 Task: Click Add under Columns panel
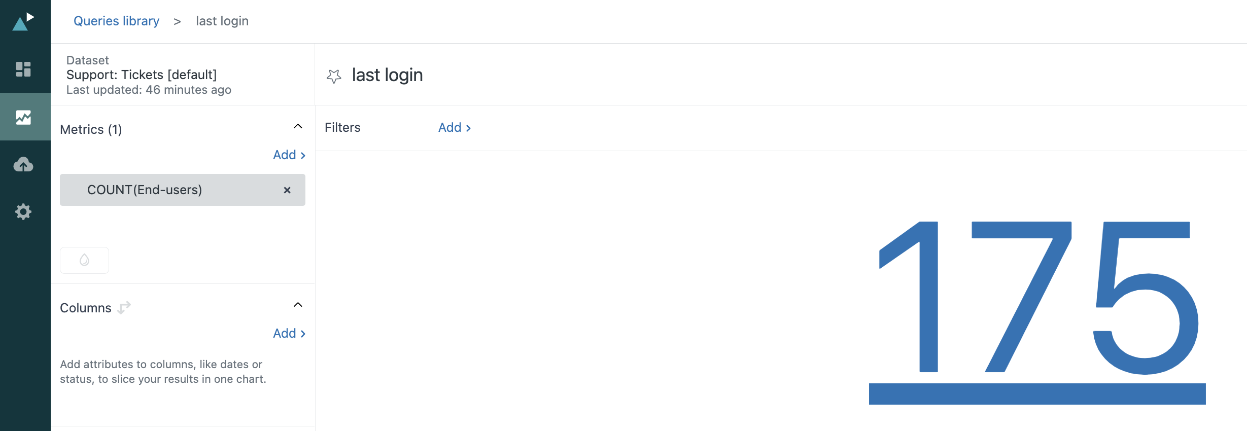click(289, 333)
